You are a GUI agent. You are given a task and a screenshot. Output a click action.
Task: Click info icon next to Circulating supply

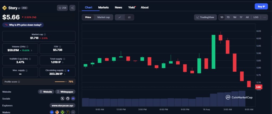pyautogui.click(x=65, y=71)
